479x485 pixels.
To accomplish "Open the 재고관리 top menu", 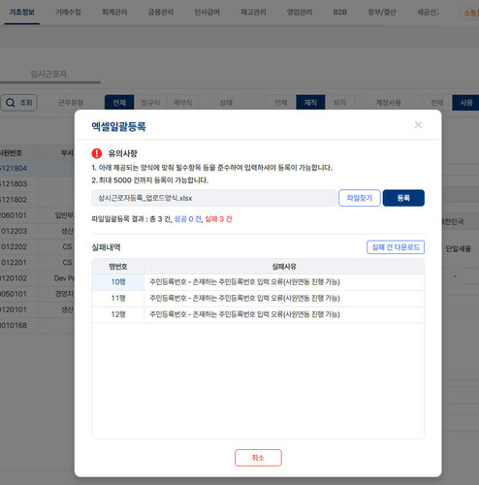I will click(253, 13).
